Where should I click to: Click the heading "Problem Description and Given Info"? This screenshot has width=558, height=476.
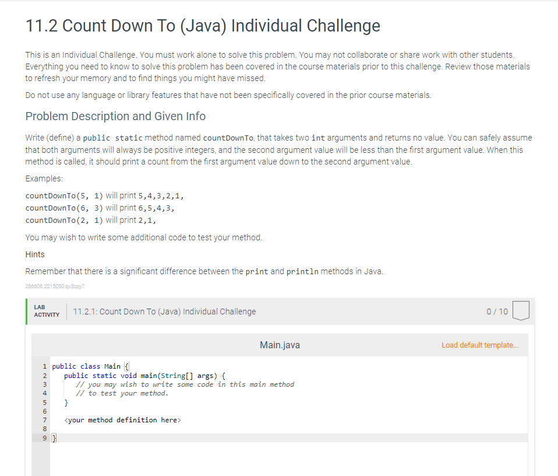tap(115, 116)
